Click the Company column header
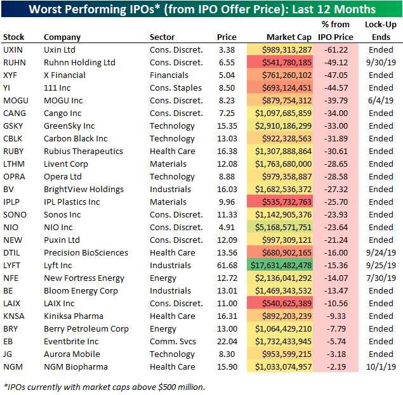The height and width of the screenshot is (395, 403). 62,37
